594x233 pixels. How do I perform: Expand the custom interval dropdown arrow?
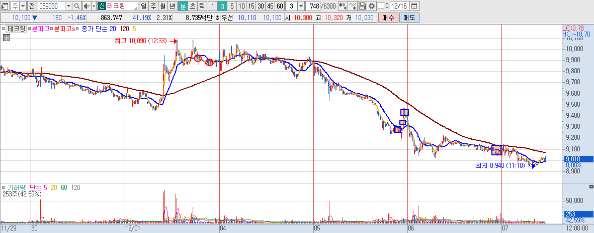coord(301,6)
